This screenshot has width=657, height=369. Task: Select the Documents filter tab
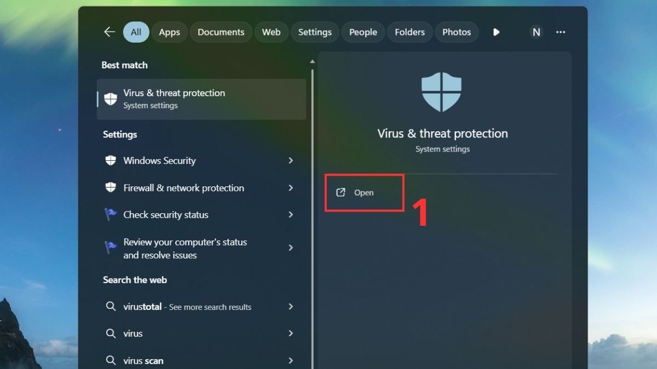pyautogui.click(x=221, y=32)
